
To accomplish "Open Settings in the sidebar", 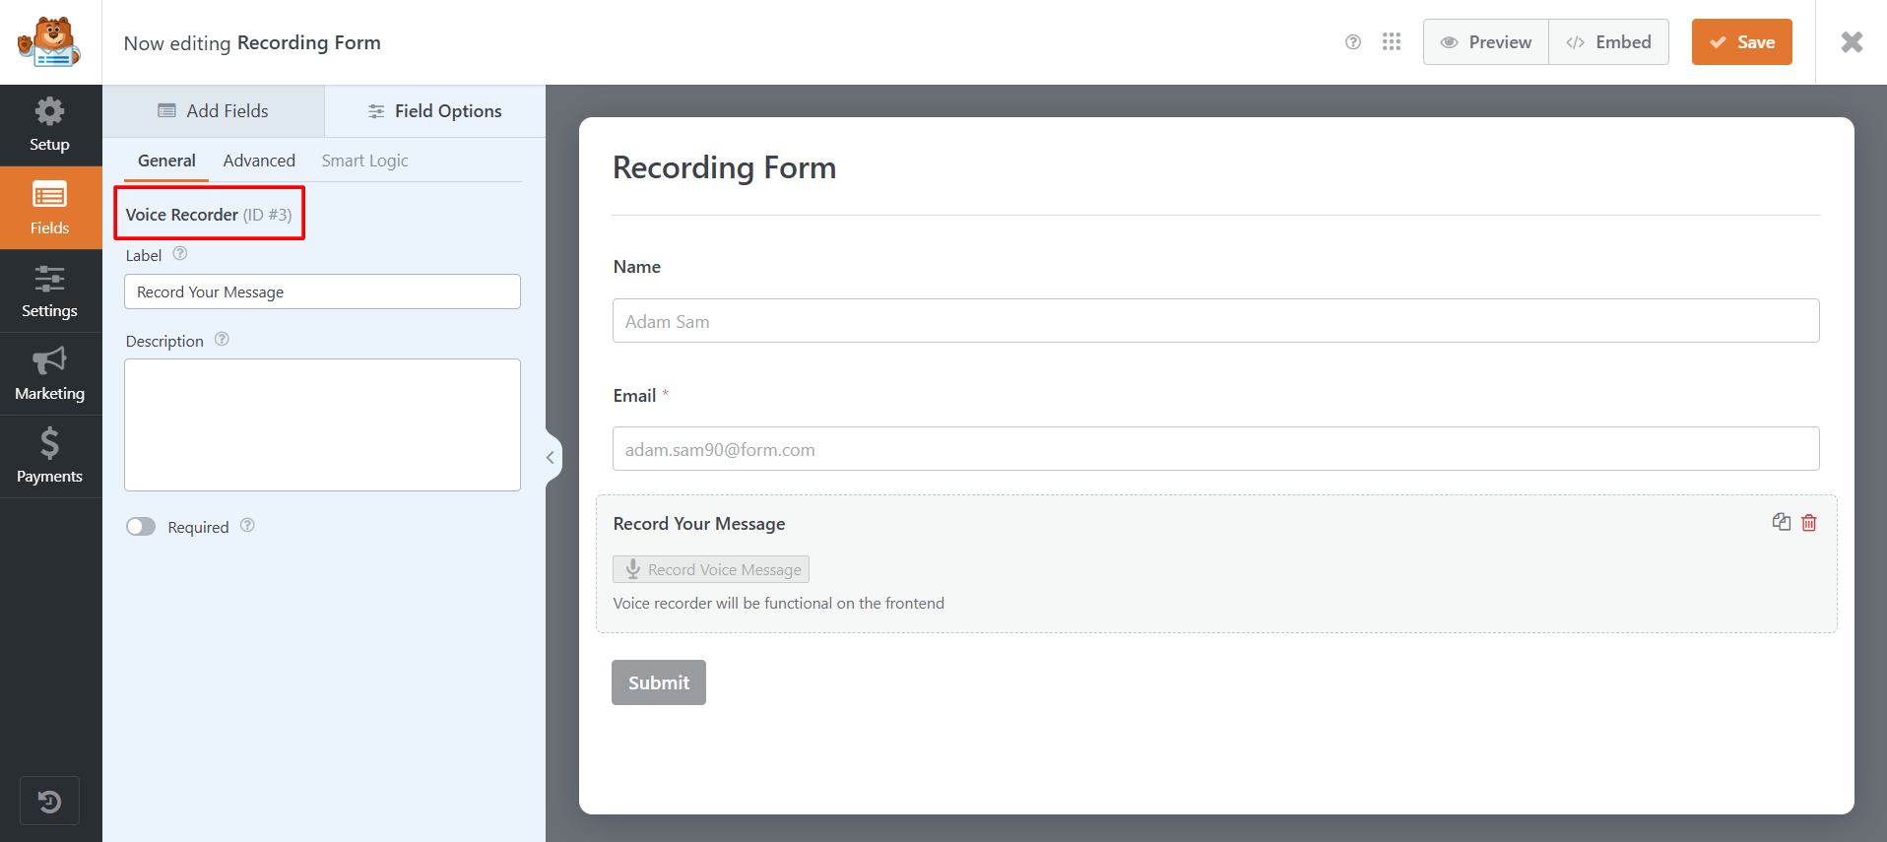I will 49,291.
